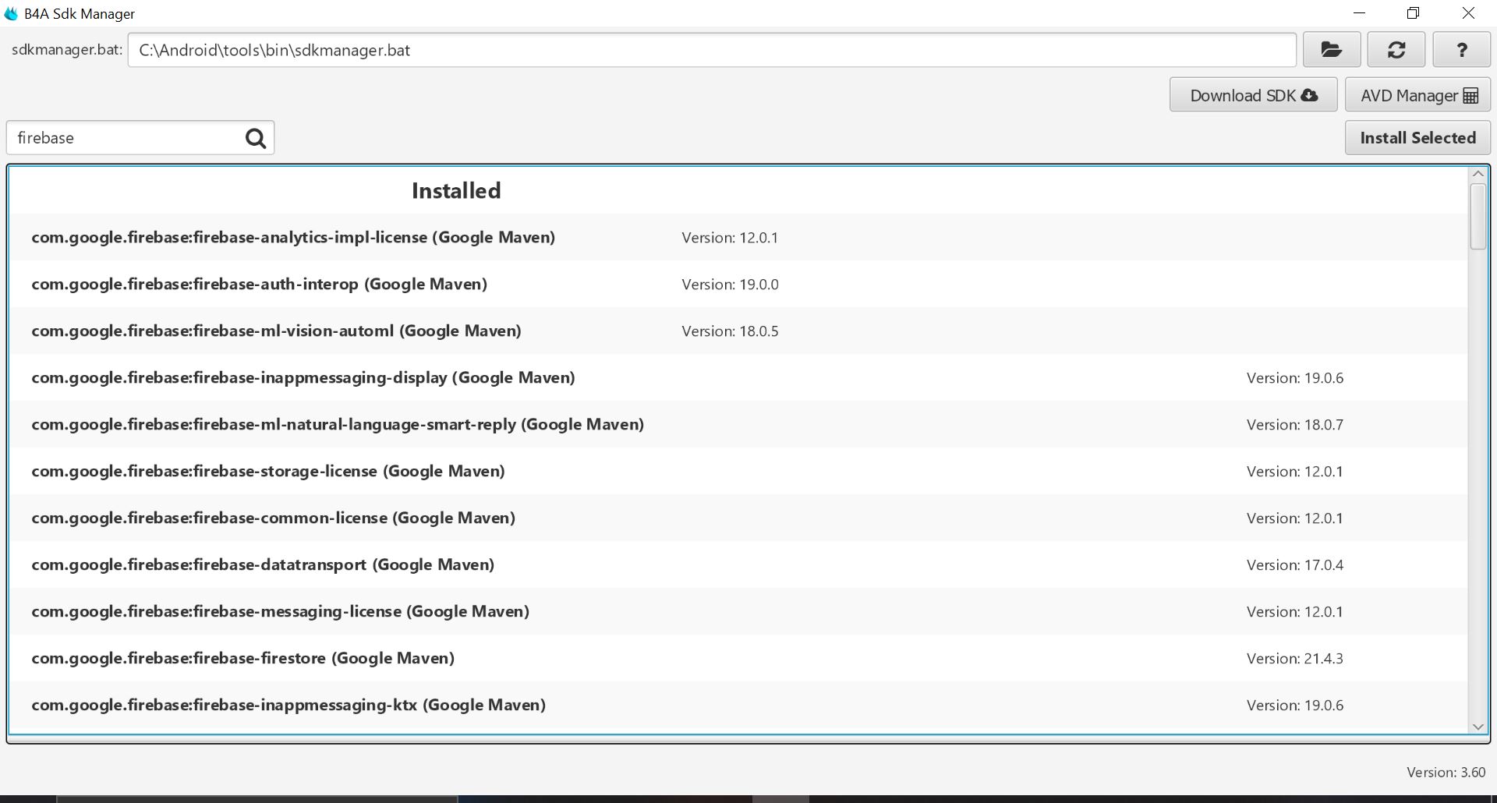
Task: Open help via the question mark button
Action: [1462, 50]
